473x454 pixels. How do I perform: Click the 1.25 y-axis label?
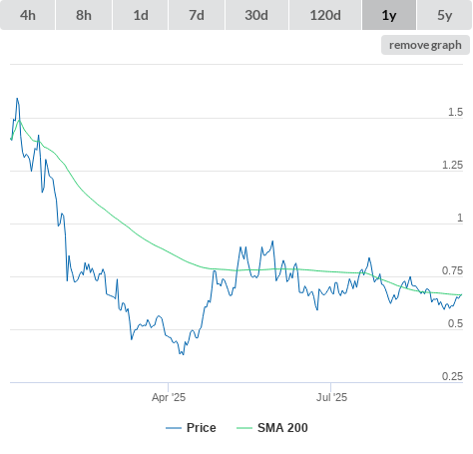coord(452,165)
